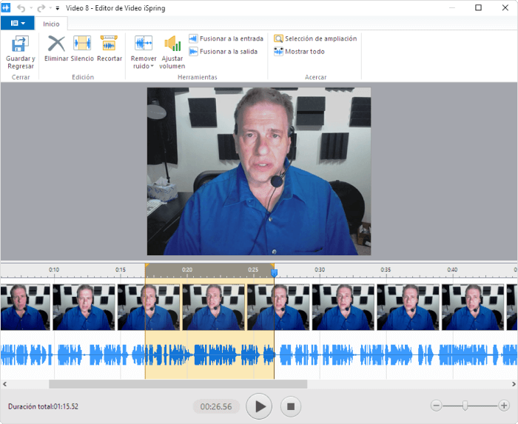Click Ajustar volumen icon
The image size is (518, 424).
tap(172, 44)
